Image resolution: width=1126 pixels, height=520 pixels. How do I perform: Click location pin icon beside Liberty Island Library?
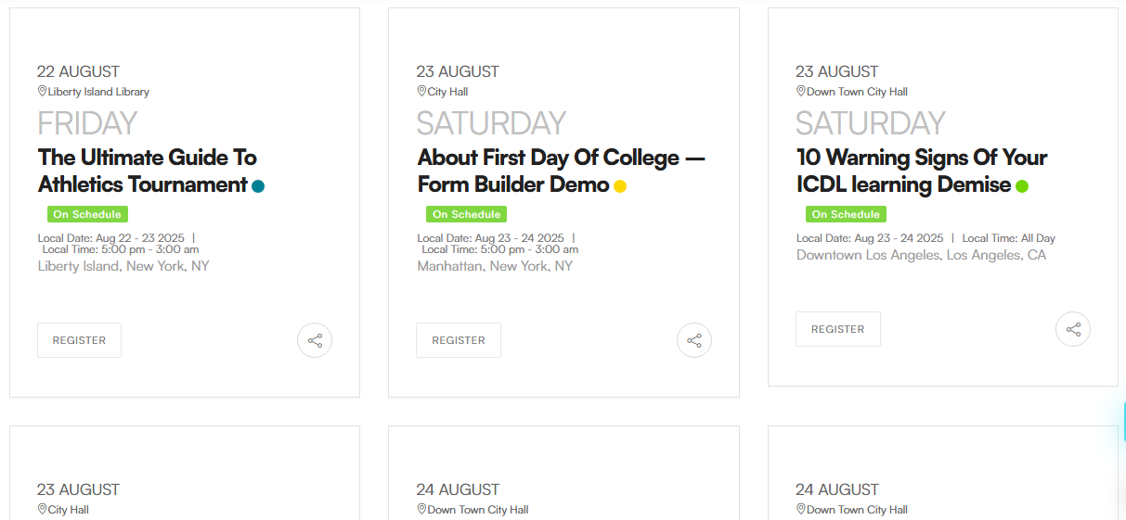click(42, 91)
